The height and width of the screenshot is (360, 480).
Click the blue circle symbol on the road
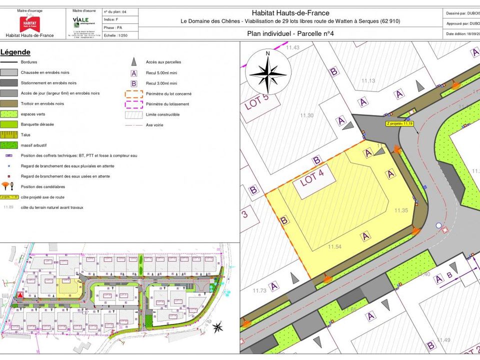(x=438, y=225)
